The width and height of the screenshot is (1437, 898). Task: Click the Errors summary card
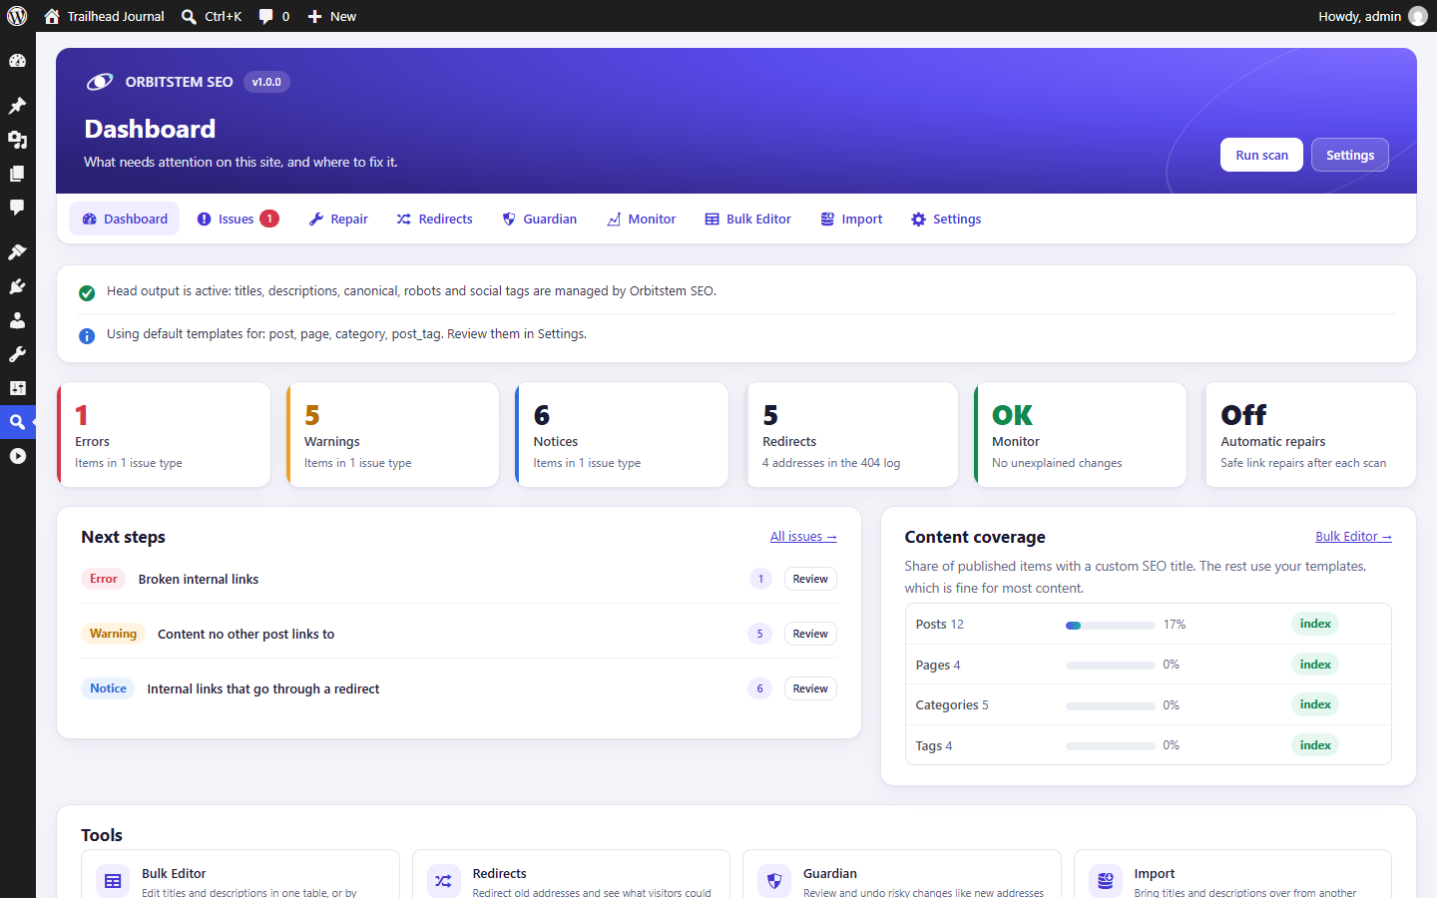(164, 435)
